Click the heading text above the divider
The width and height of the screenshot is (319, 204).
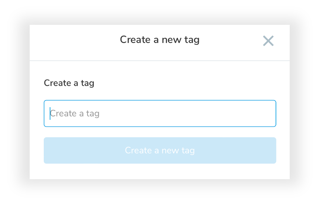[159, 40]
